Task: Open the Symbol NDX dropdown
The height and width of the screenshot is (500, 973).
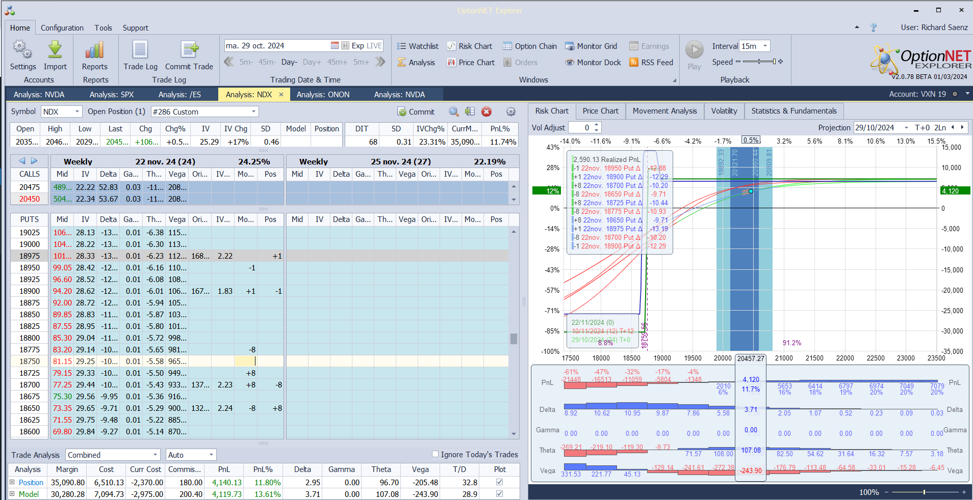Action: coord(77,112)
